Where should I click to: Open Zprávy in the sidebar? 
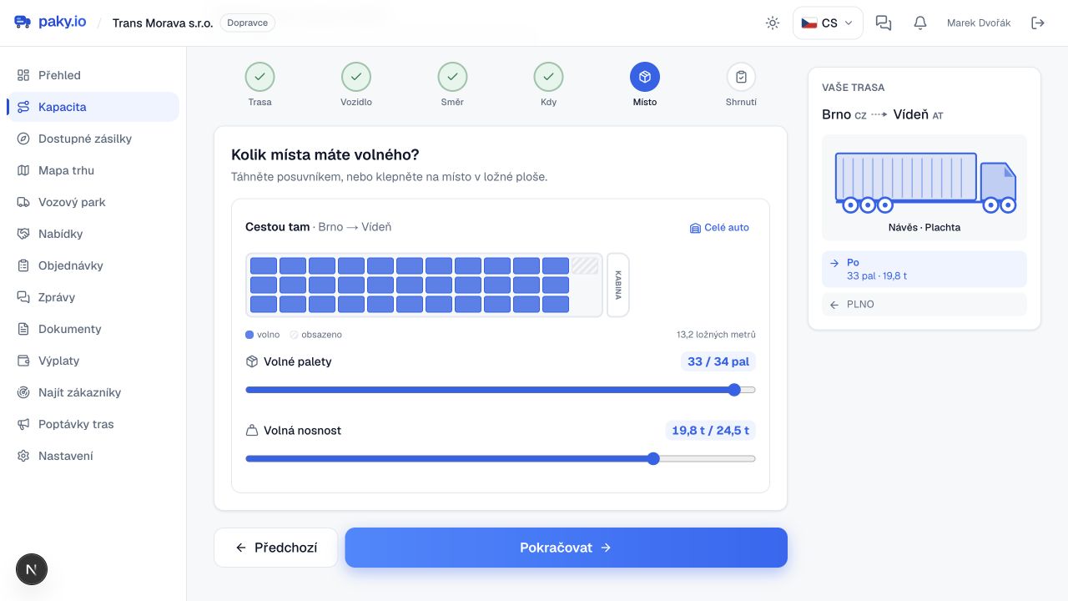point(93,297)
